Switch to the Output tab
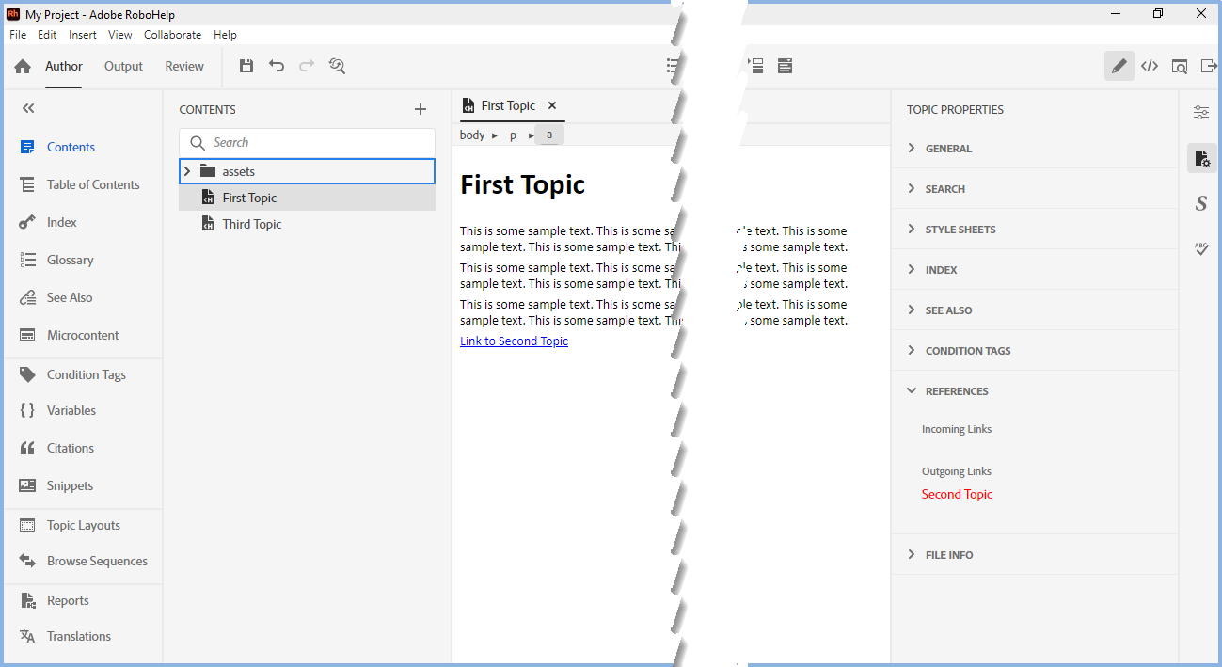 tap(123, 67)
